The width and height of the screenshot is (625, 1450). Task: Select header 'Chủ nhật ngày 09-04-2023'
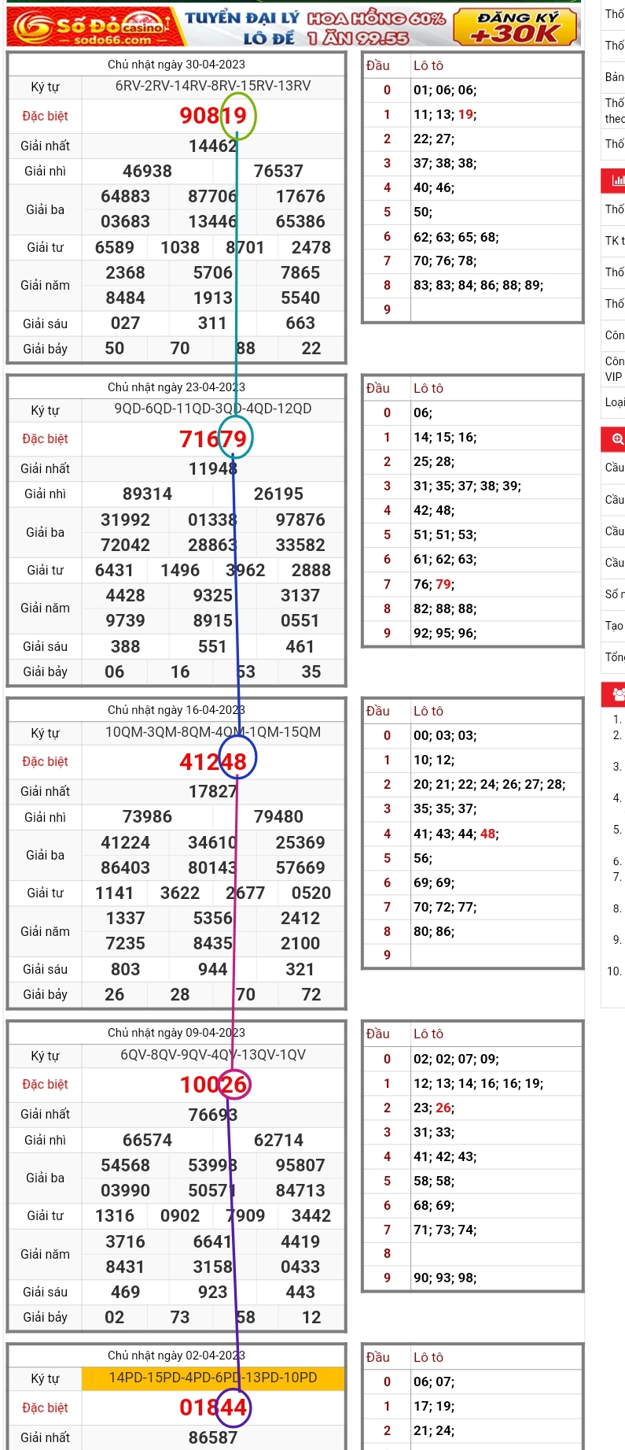click(x=176, y=1033)
